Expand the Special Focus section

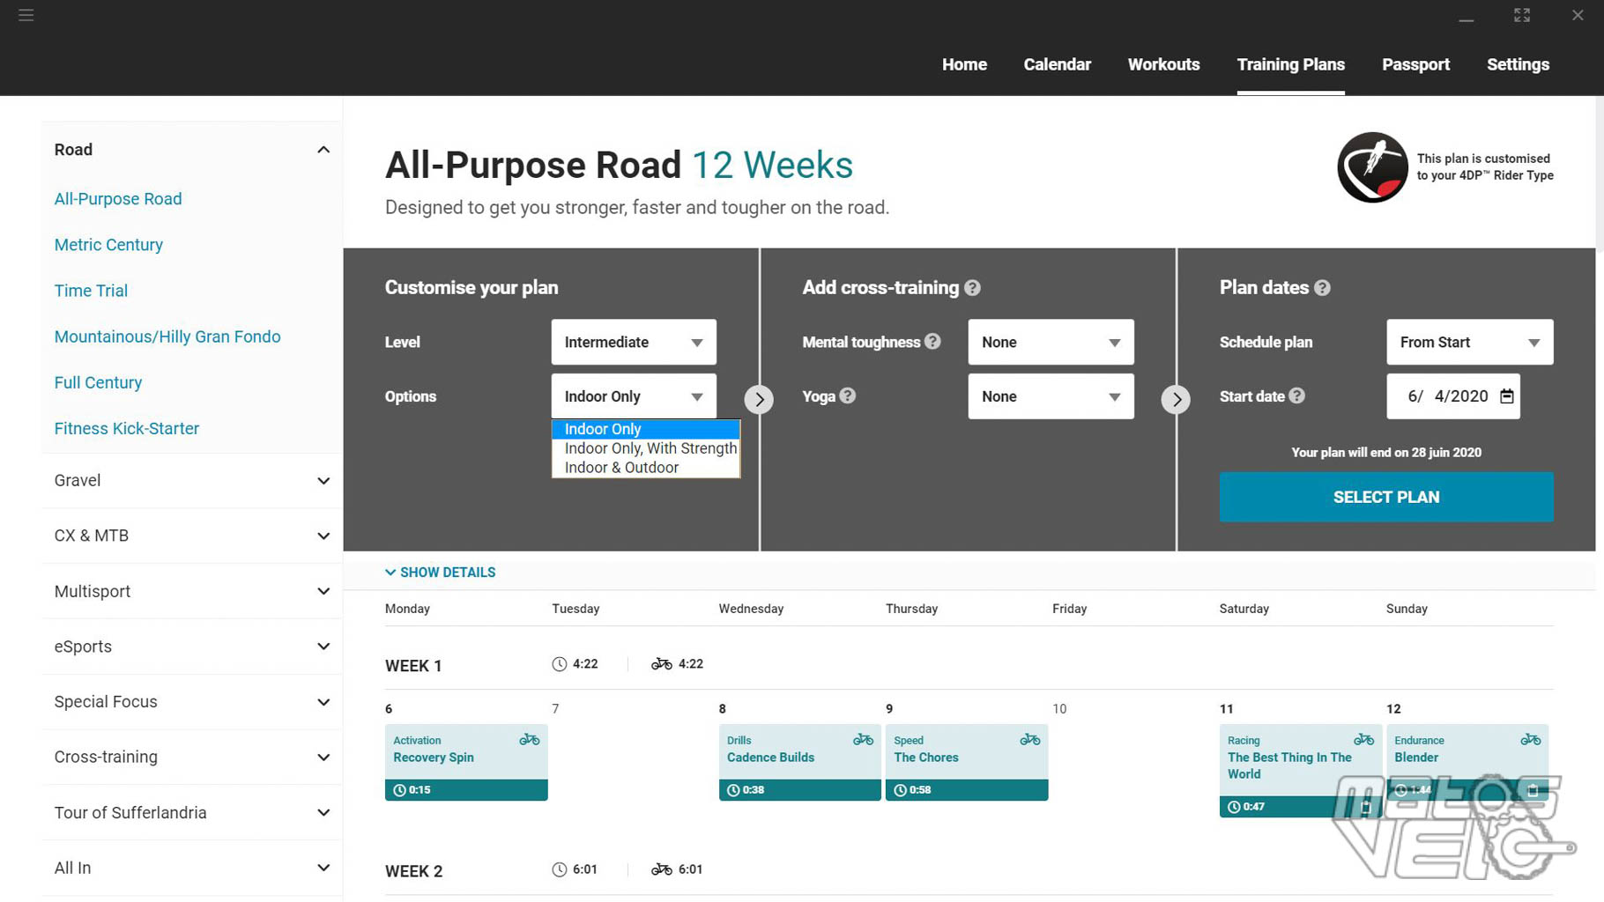click(x=323, y=702)
